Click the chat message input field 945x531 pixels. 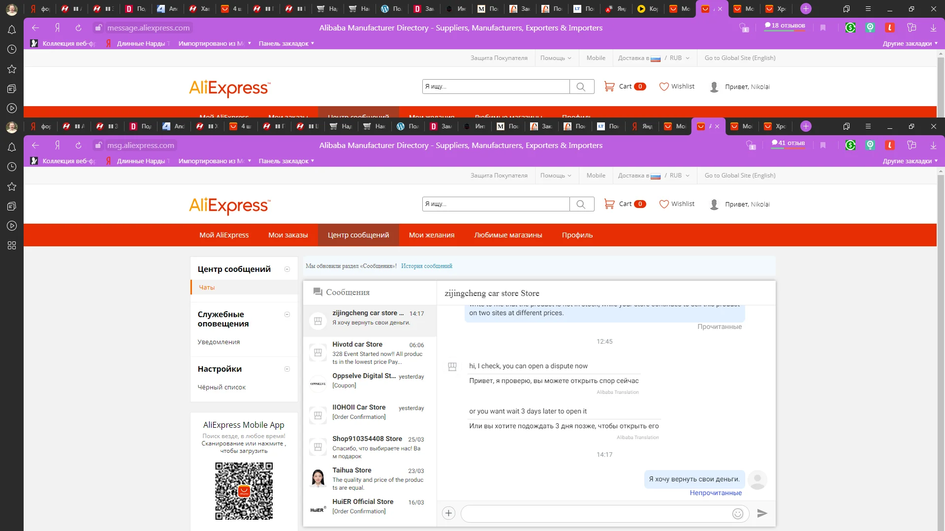(596, 514)
